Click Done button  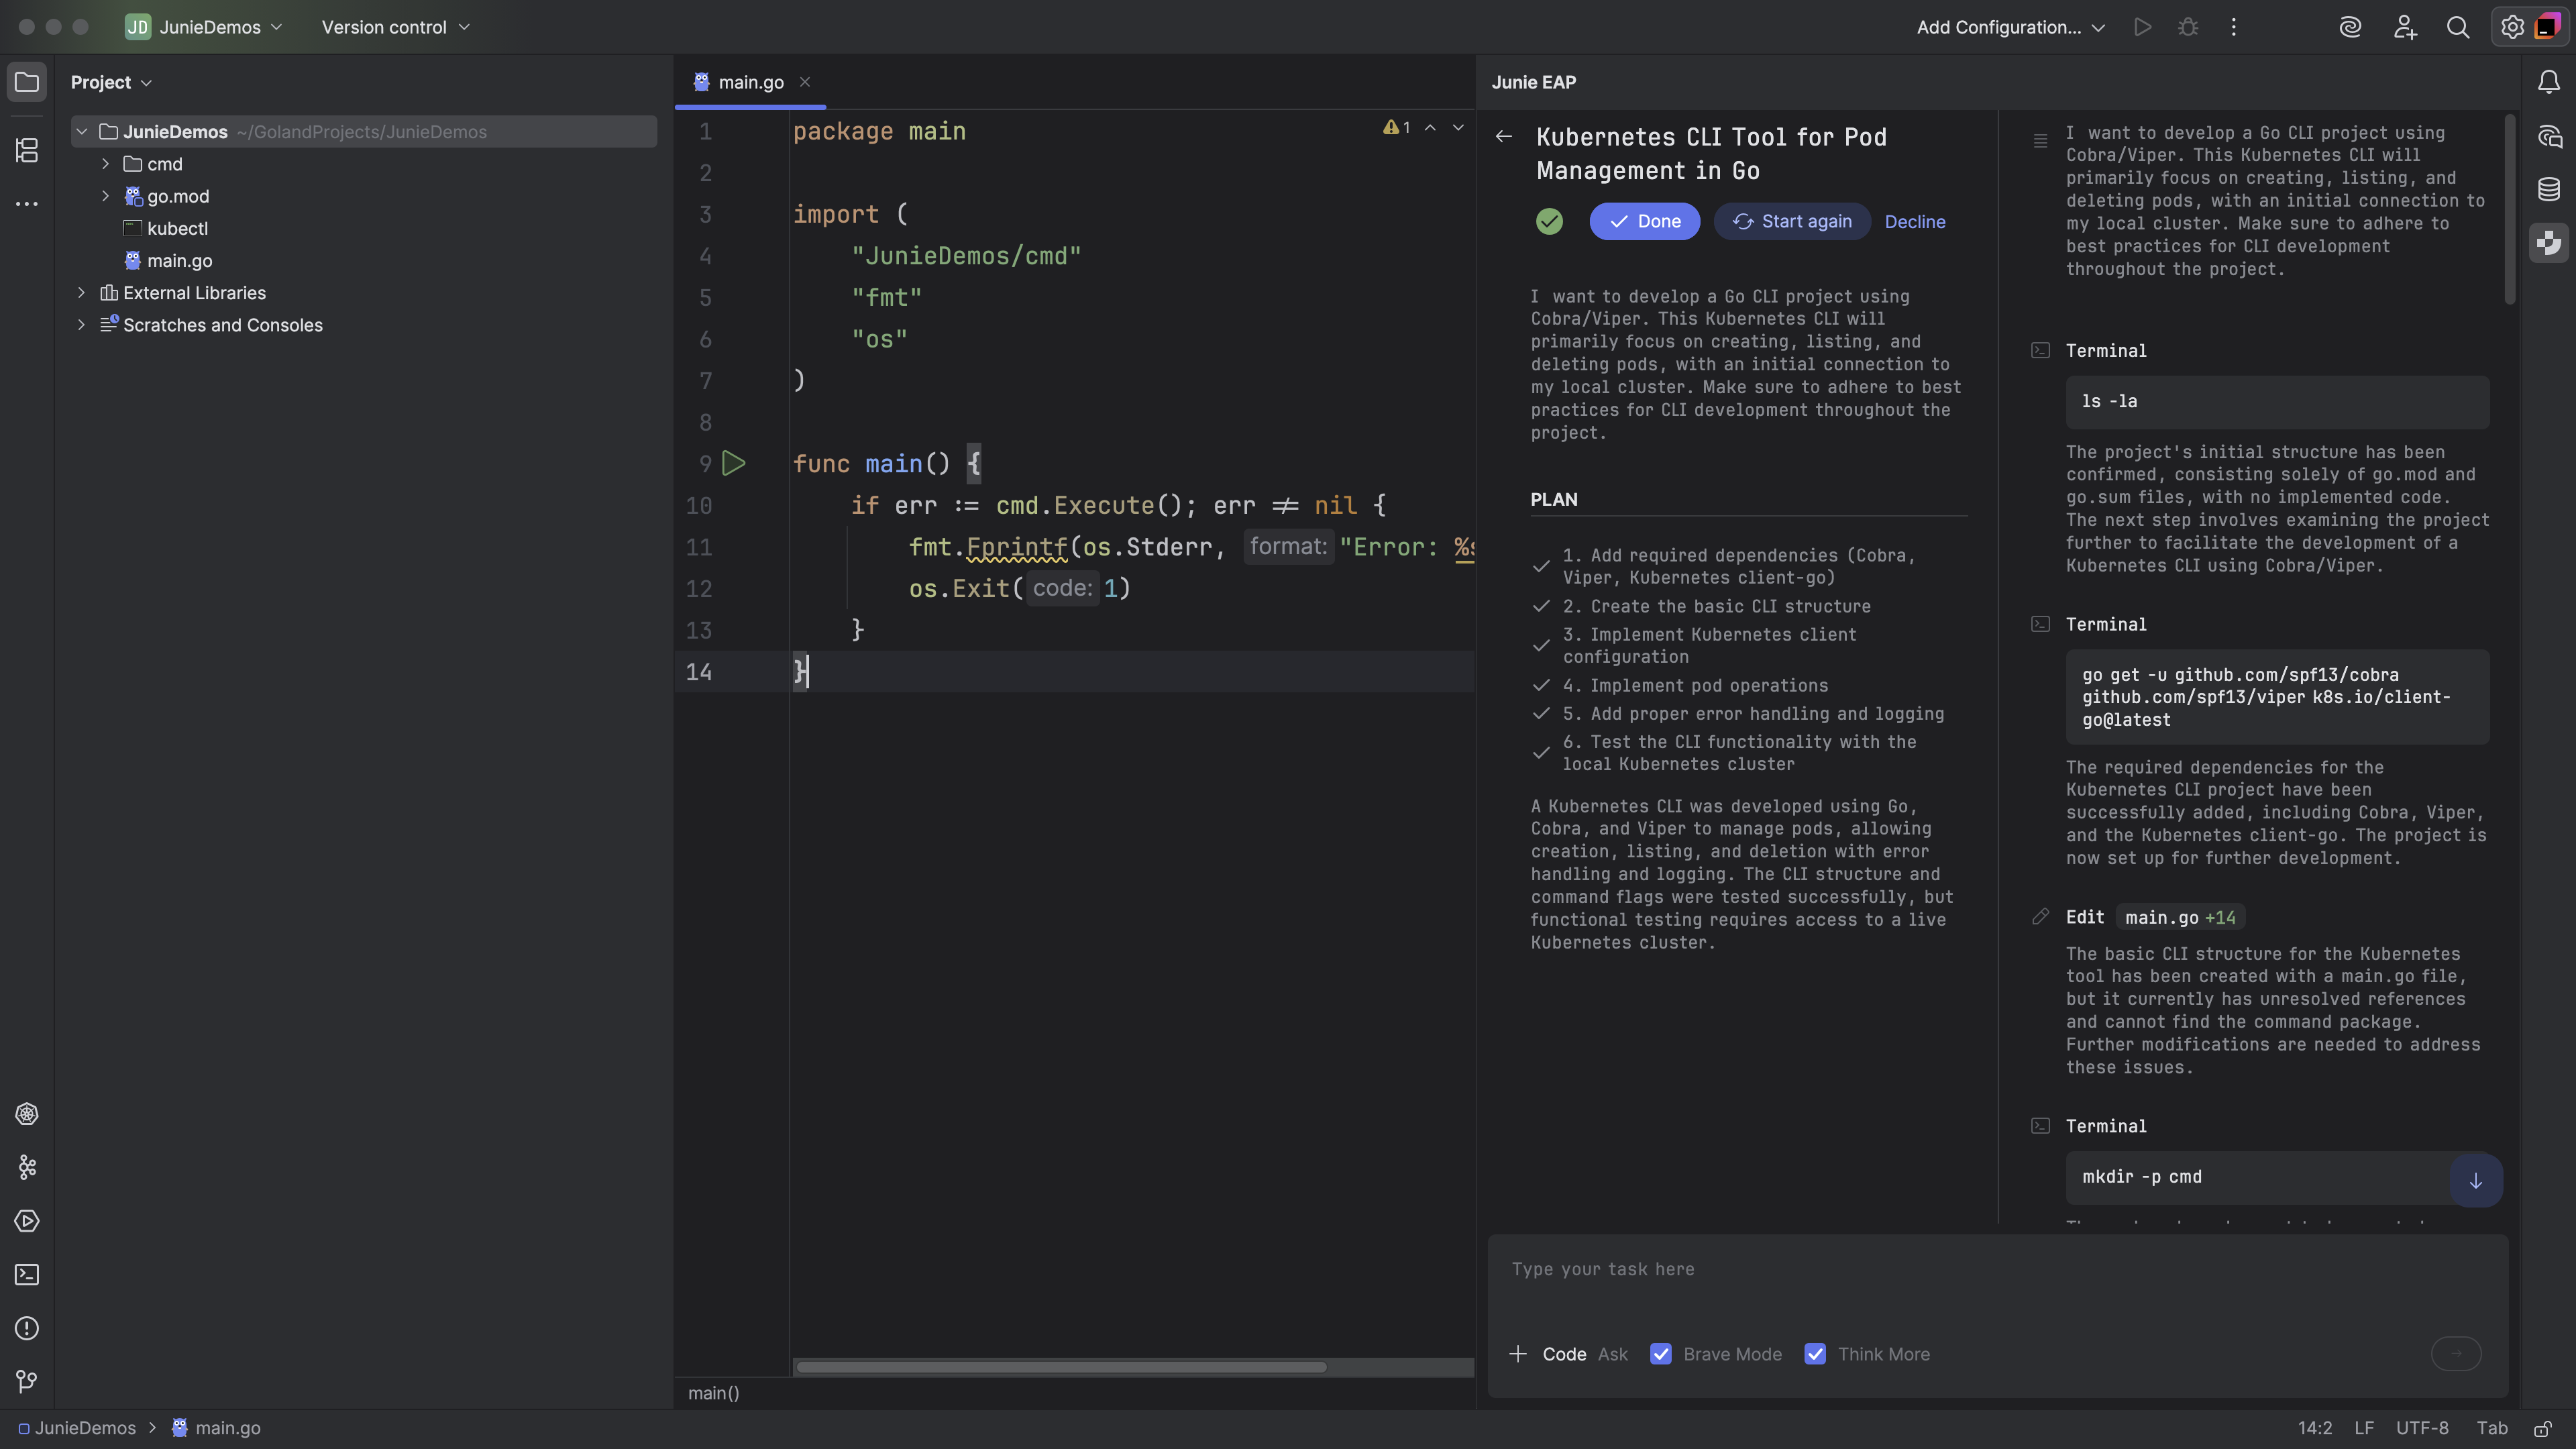point(1645,221)
